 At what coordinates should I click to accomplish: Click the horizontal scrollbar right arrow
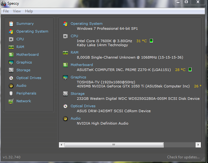pos(198,145)
